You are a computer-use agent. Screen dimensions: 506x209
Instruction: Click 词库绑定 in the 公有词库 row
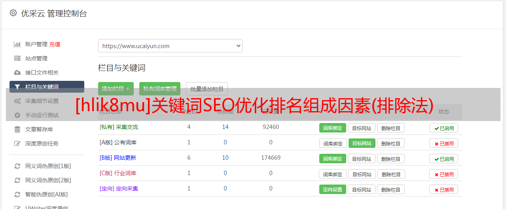[x=333, y=143]
